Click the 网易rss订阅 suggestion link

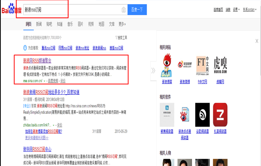65,48
